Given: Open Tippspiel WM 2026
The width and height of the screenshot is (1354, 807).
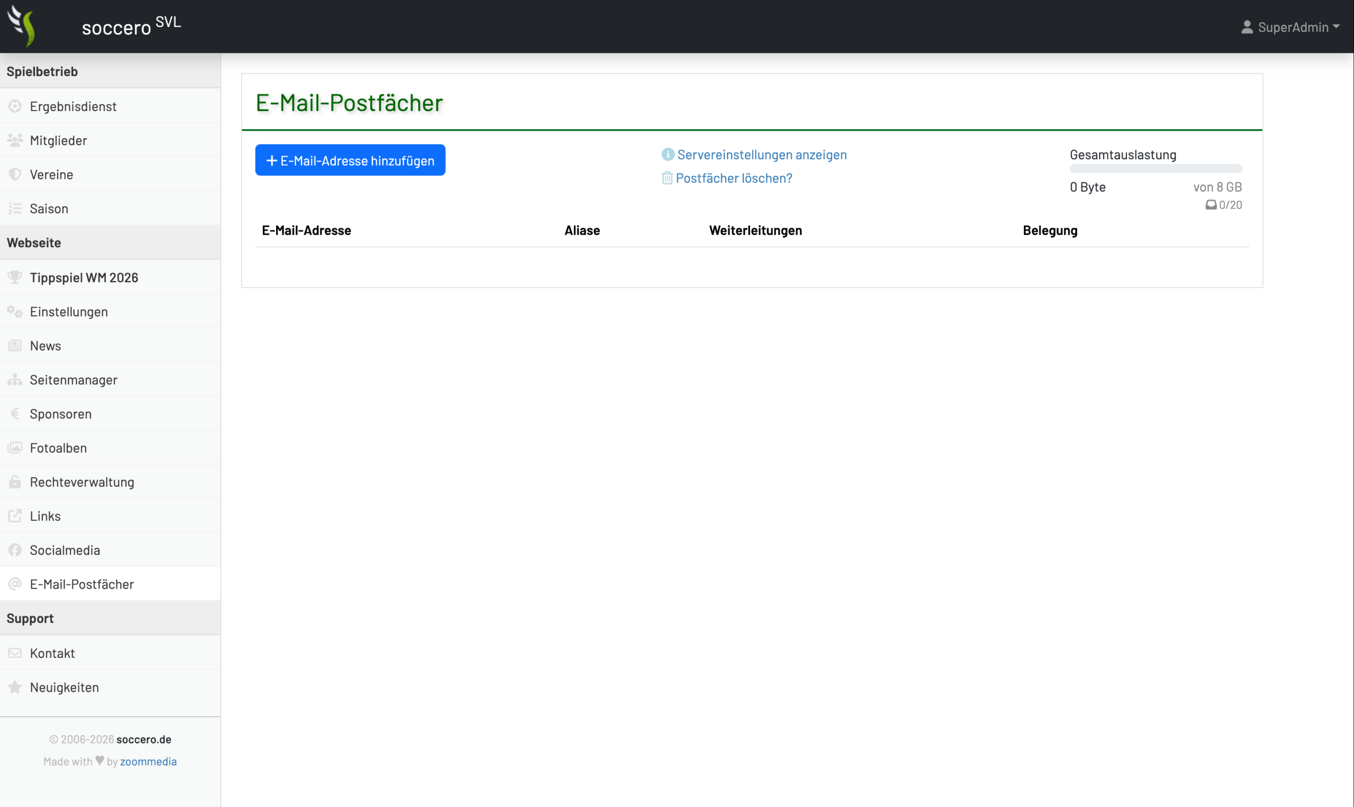Looking at the screenshot, I should (x=111, y=277).
